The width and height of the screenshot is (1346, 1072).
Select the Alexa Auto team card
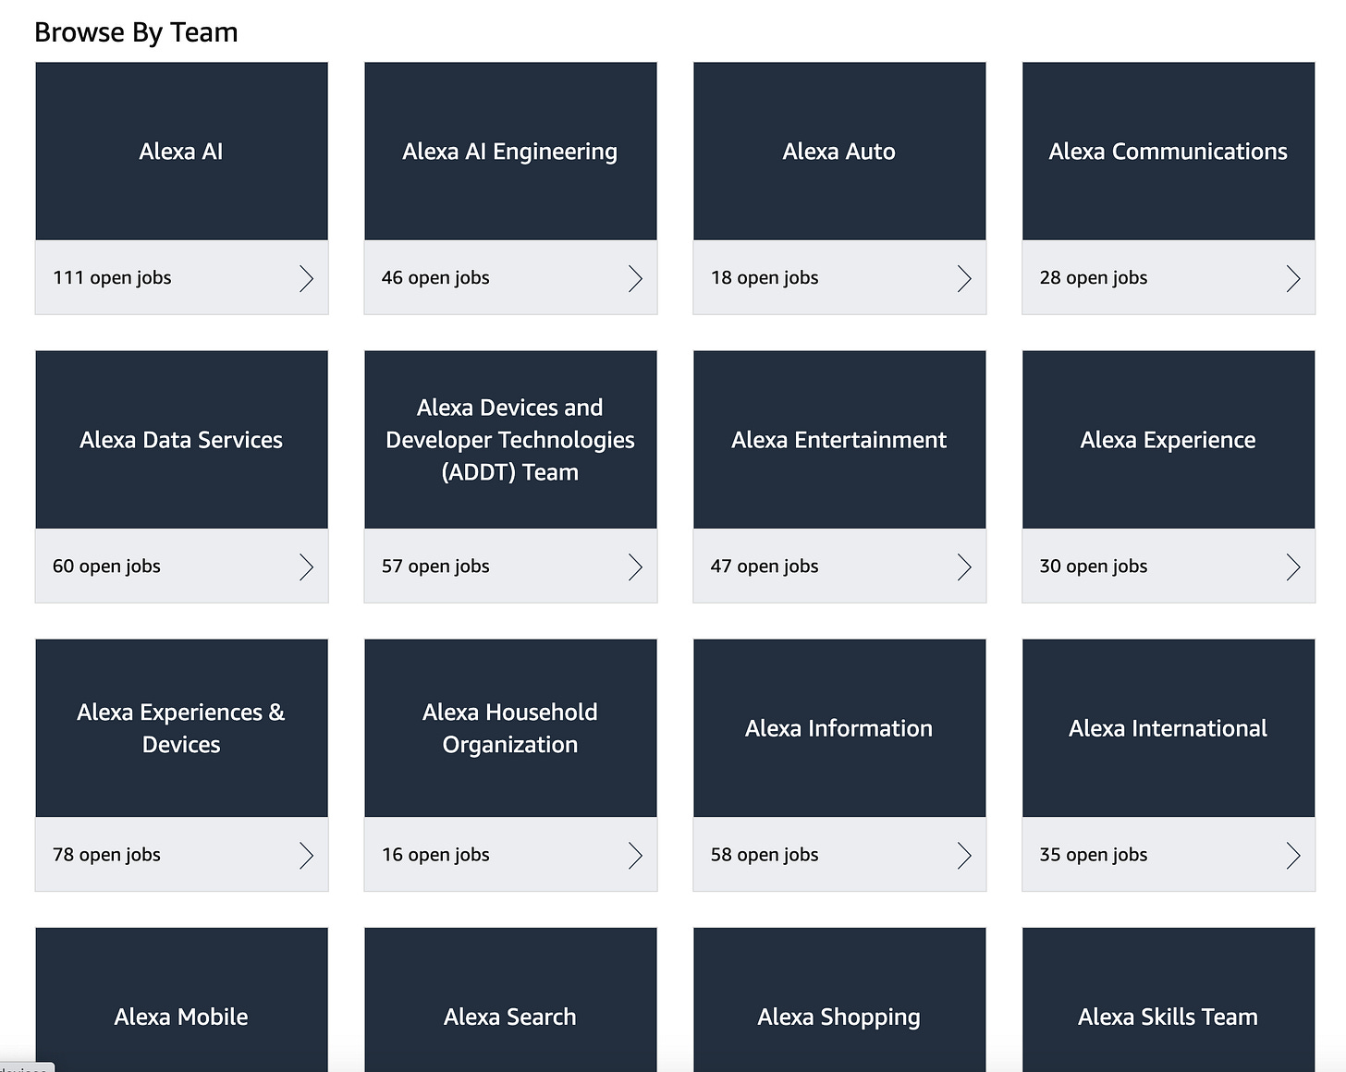coord(839,189)
